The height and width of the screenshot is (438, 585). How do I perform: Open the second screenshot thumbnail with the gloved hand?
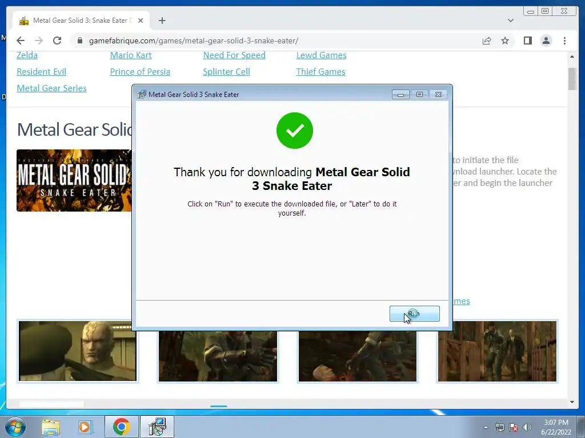pyautogui.click(x=218, y=356)
